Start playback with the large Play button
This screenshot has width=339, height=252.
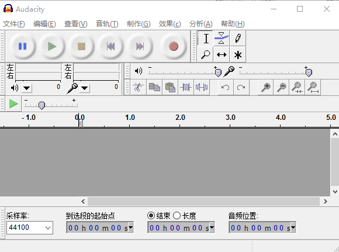point(52,46)
